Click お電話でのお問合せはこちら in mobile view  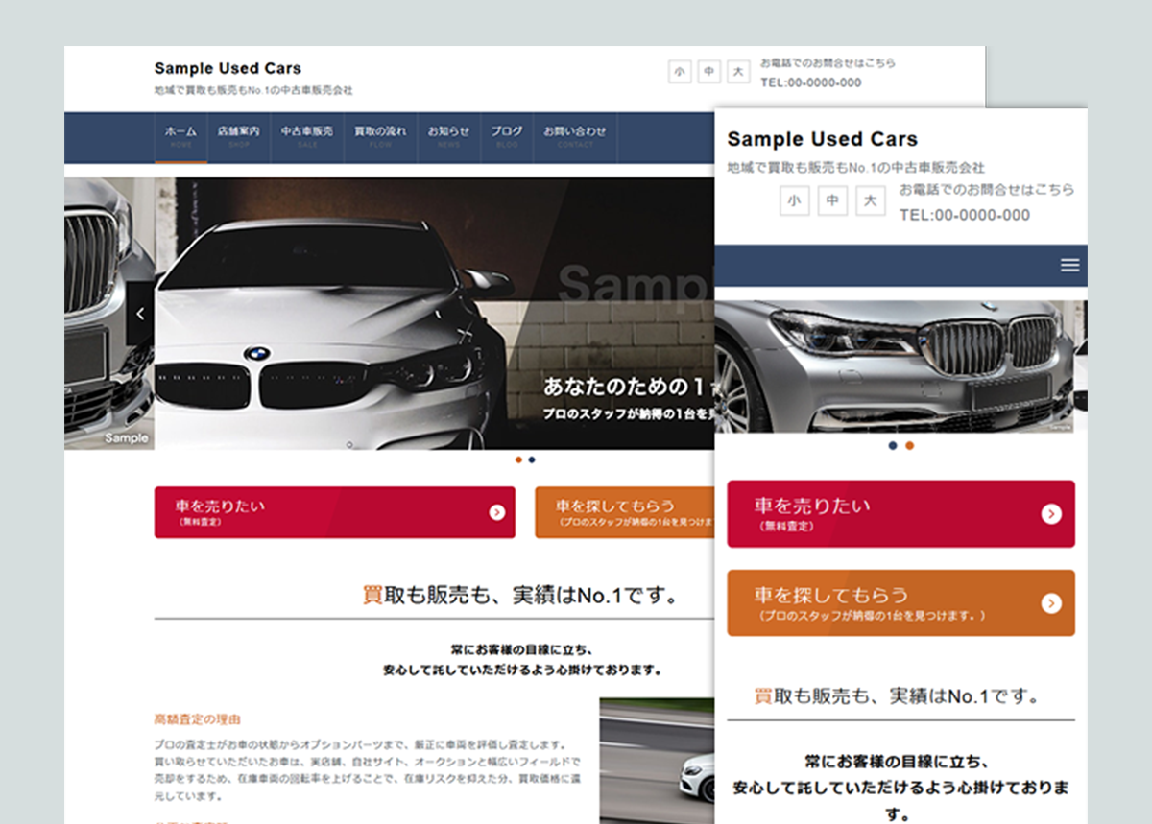click(x=987, y=190)
